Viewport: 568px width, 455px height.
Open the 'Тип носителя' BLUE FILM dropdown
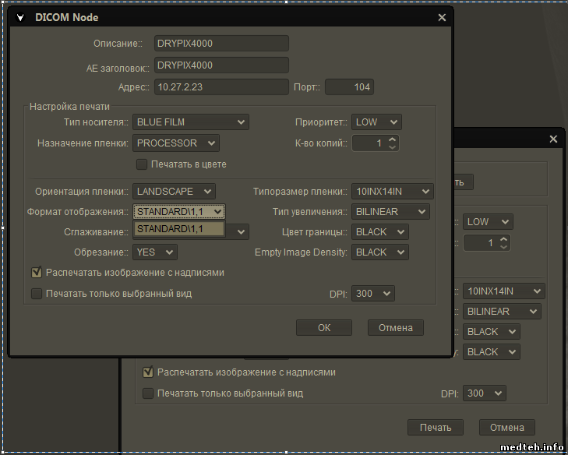point(190,122)
